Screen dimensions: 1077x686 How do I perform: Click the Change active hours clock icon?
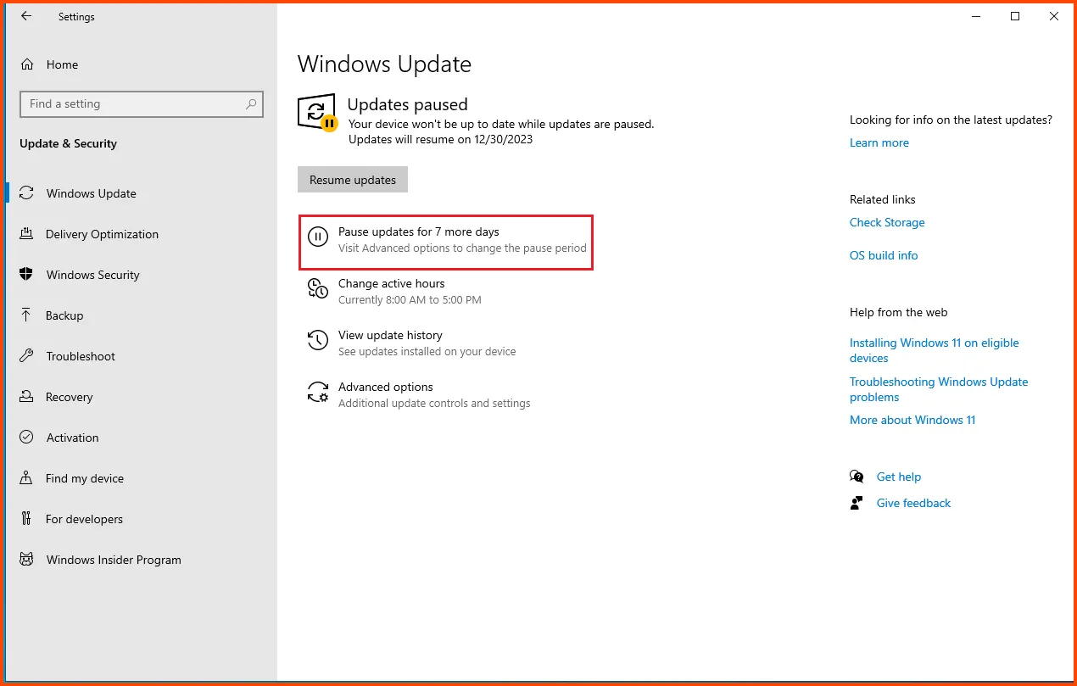317,289
